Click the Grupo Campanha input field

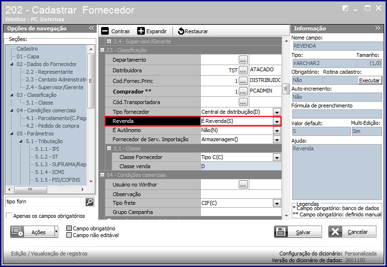click(241, 212)
